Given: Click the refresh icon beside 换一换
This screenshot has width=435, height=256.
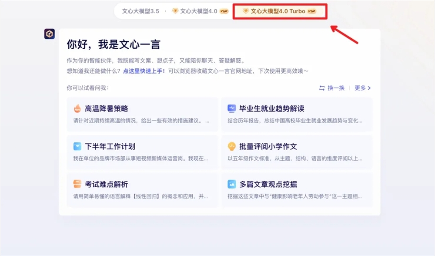Looking at the screenshot, I should point(321,88).
